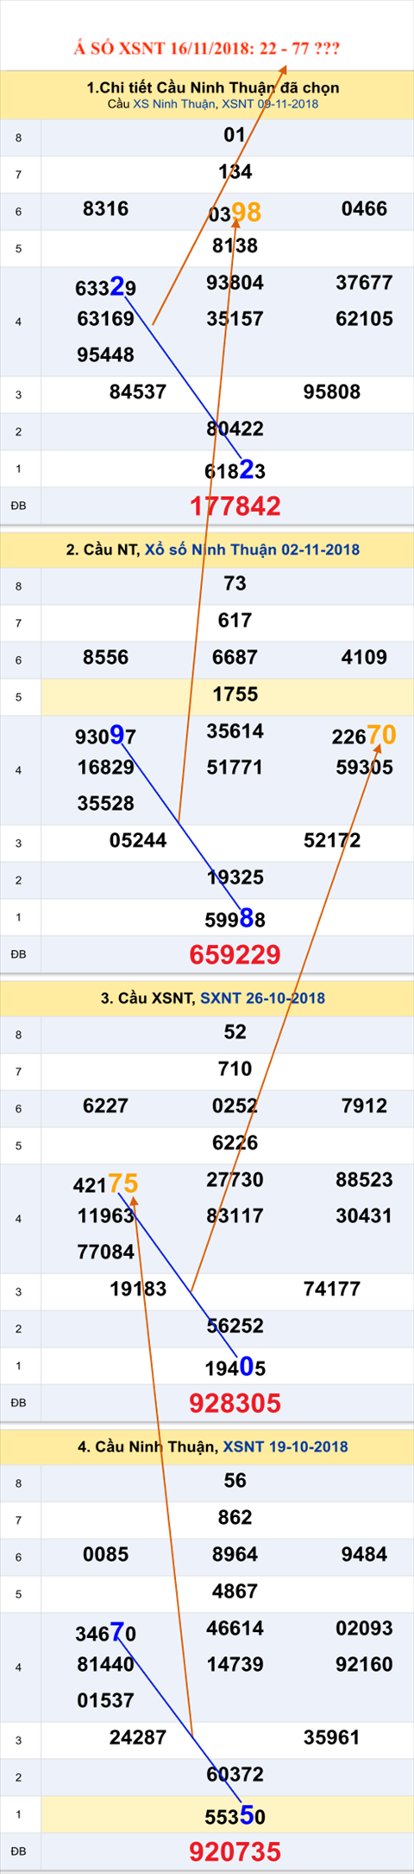This screenshot has width=414, height=1874.
Task: Select number 6687
Action: pos(235,657)
